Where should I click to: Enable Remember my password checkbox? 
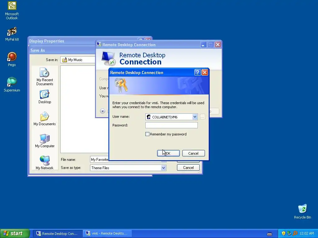(x=148, y=134)
